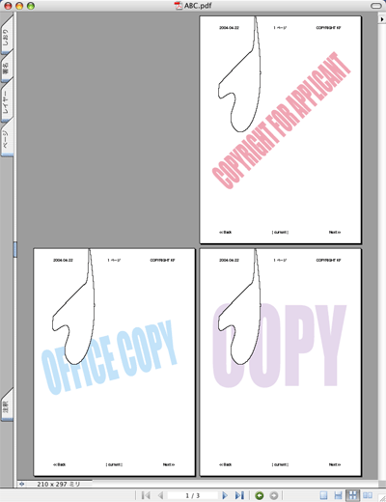The height and width of the screenshot is (502, 386).
Task: Click the purple COPY watermark page
Action: (281, 362)
